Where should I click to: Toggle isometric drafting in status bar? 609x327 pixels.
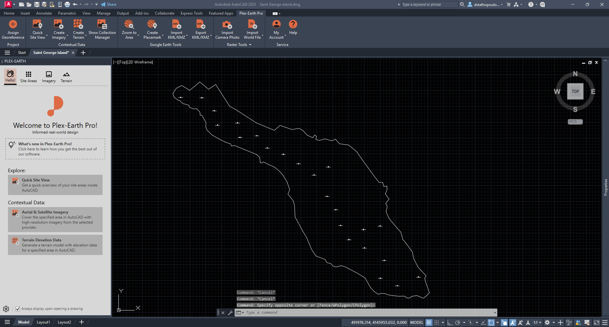pyautogui.click(x=470, y=323)
